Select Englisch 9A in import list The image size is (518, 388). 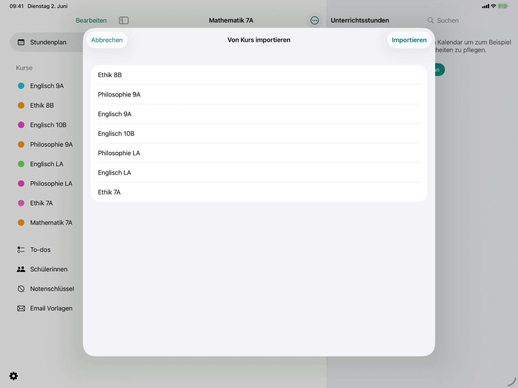[259, 114]
